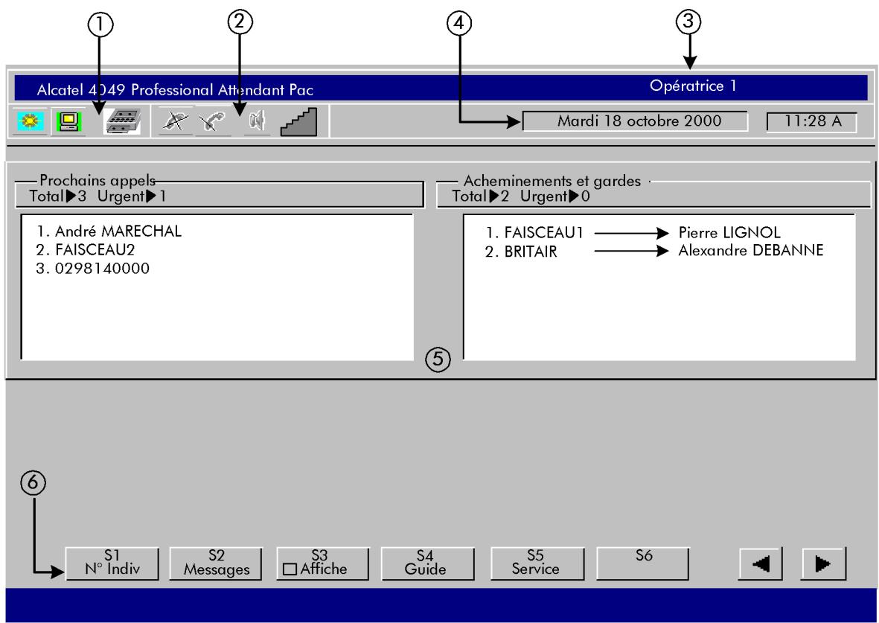Open Messages with the S2 softkey
This screenshot has height=623, width=879.
point(217,563)
